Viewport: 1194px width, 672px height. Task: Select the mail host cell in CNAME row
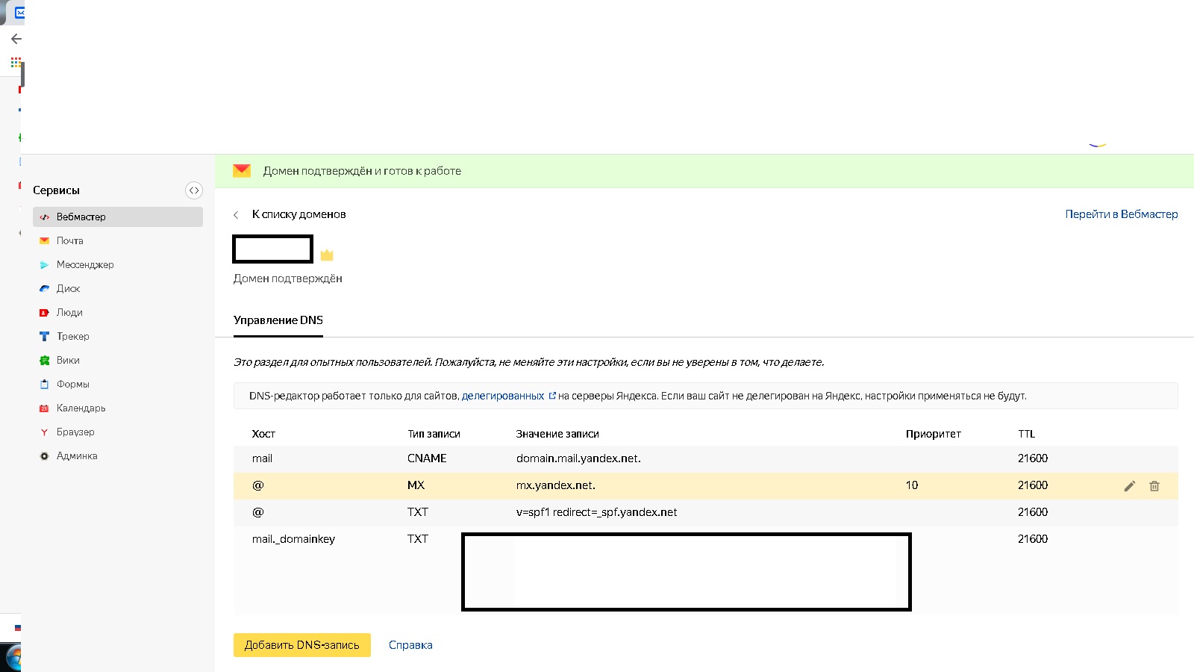point(262,458)
